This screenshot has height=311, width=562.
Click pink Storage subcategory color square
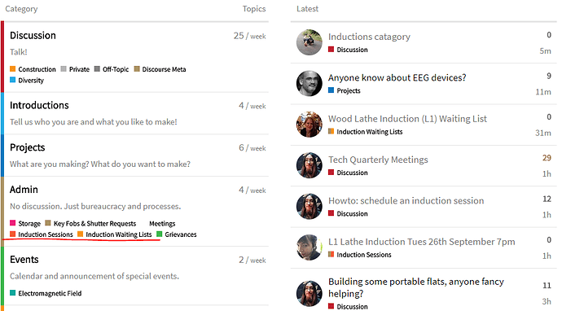[x=12, y=223]
